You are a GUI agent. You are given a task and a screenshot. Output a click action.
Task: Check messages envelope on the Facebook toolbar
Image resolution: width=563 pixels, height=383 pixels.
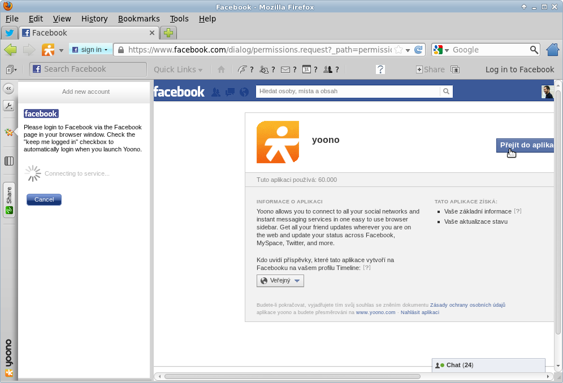click(289, 69)
